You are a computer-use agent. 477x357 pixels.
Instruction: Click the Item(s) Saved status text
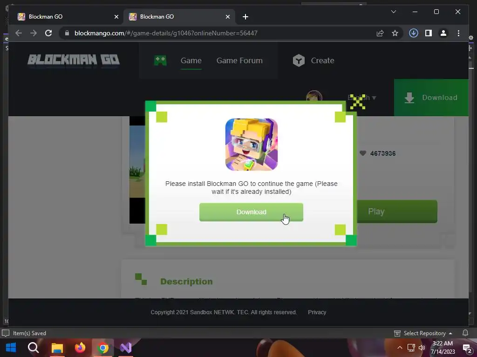[x=29, y=333]
